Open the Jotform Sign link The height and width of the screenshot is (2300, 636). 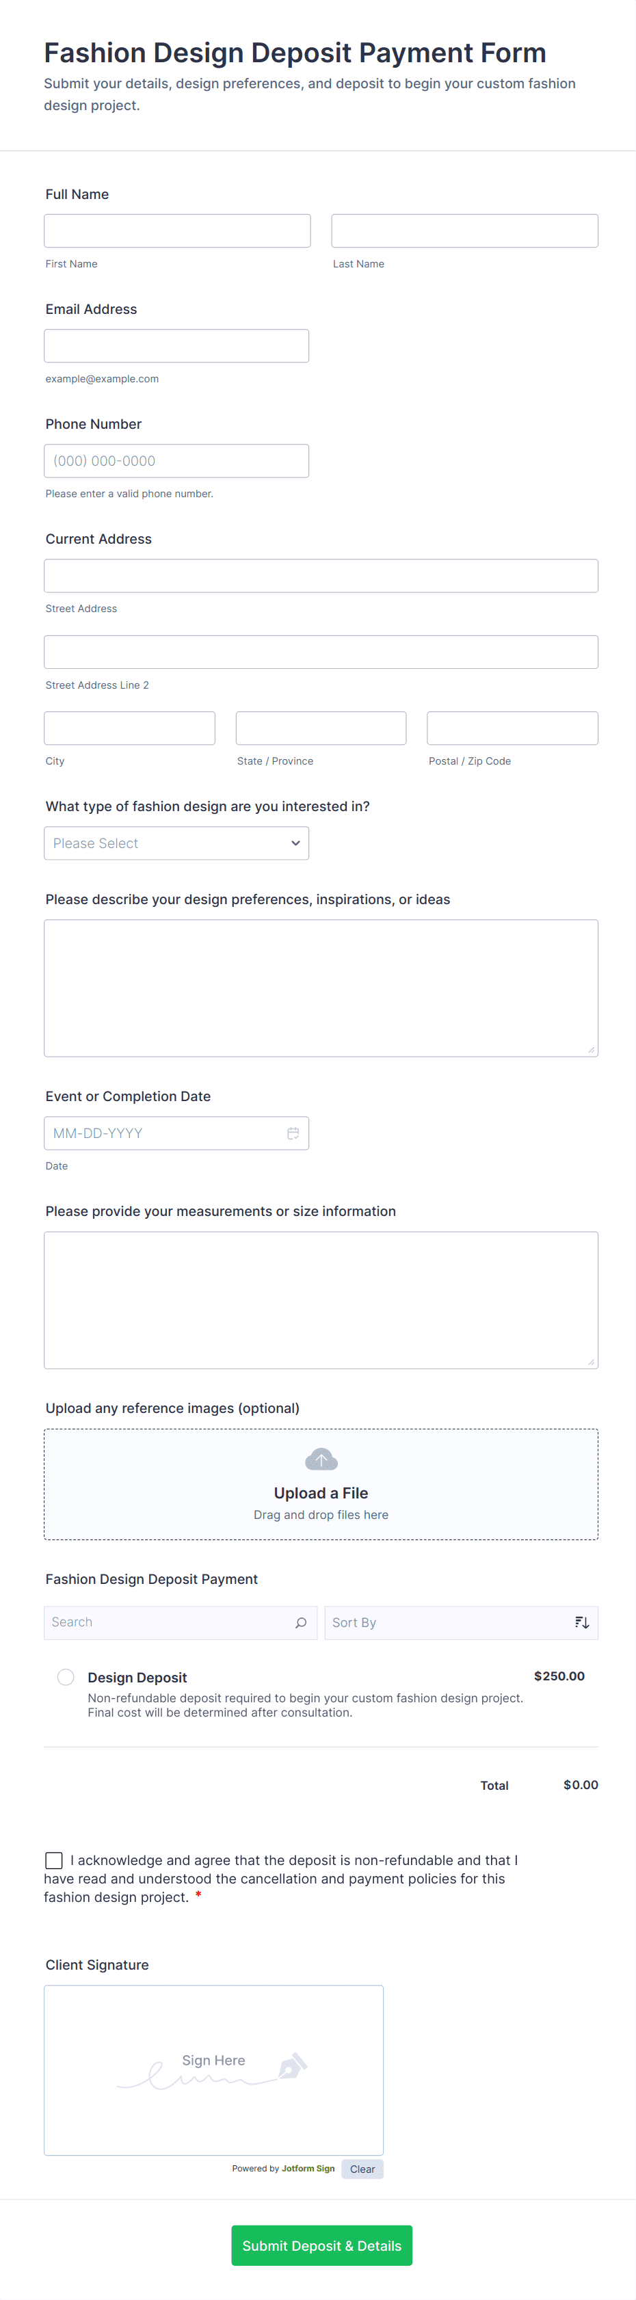coord(308,2168)
